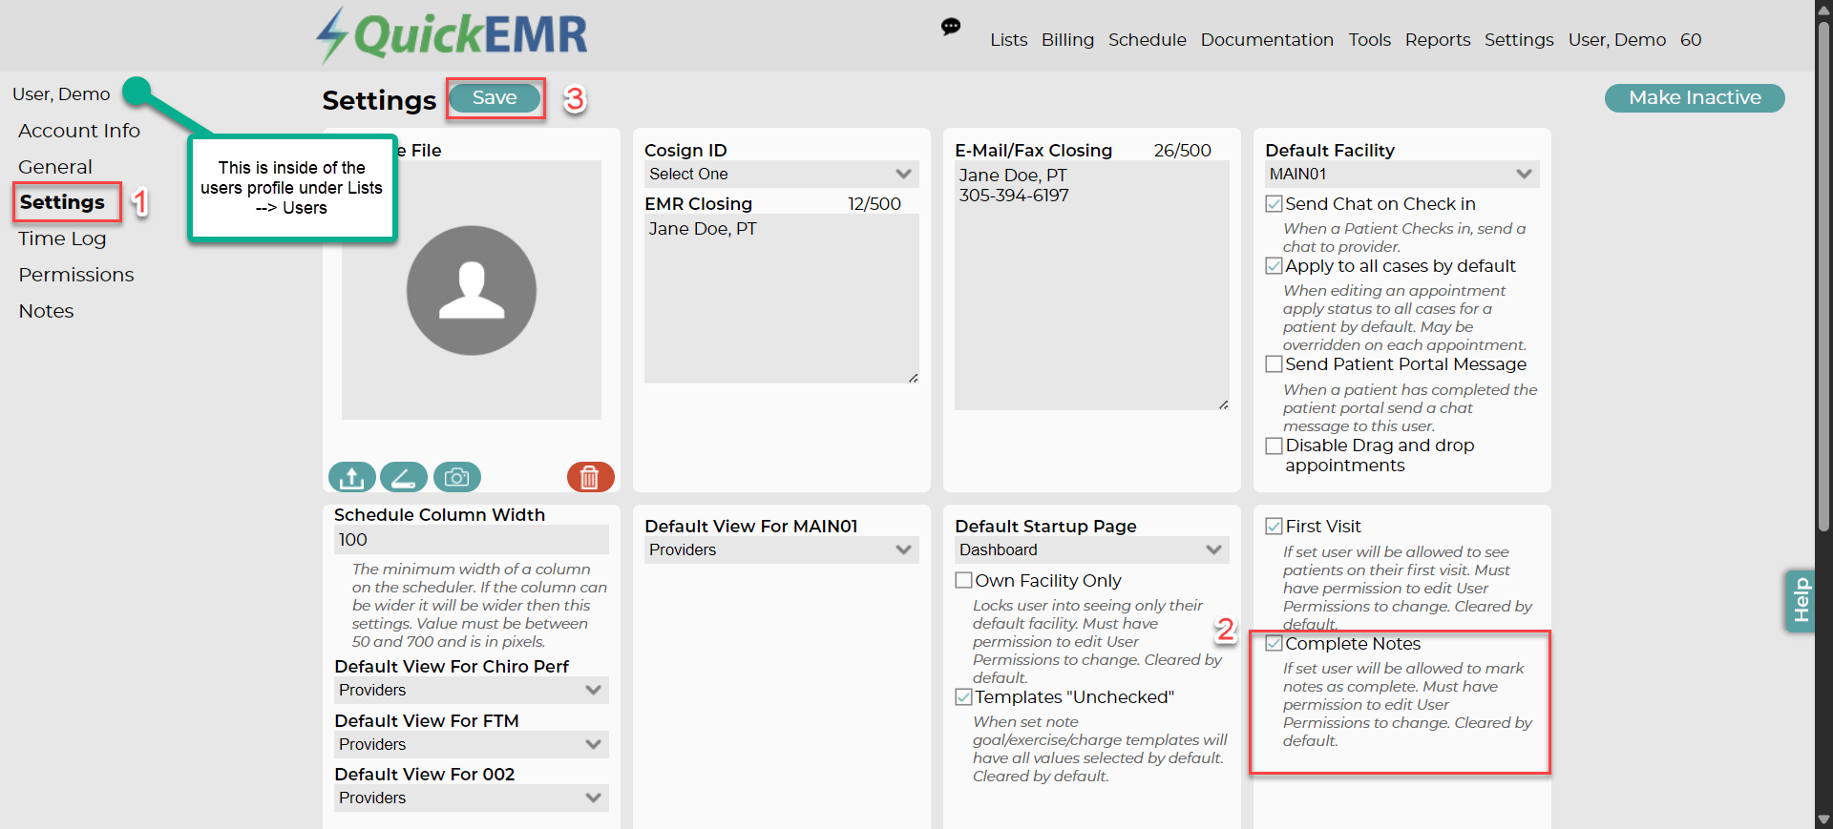Open the Help side tab
Screen dimensions: 1833x829
1801,600
